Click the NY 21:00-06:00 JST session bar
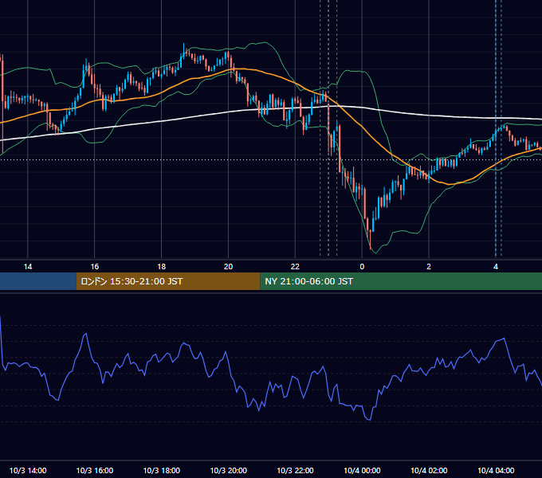Viewport: 542px width, 478px height. pos(401,281)
